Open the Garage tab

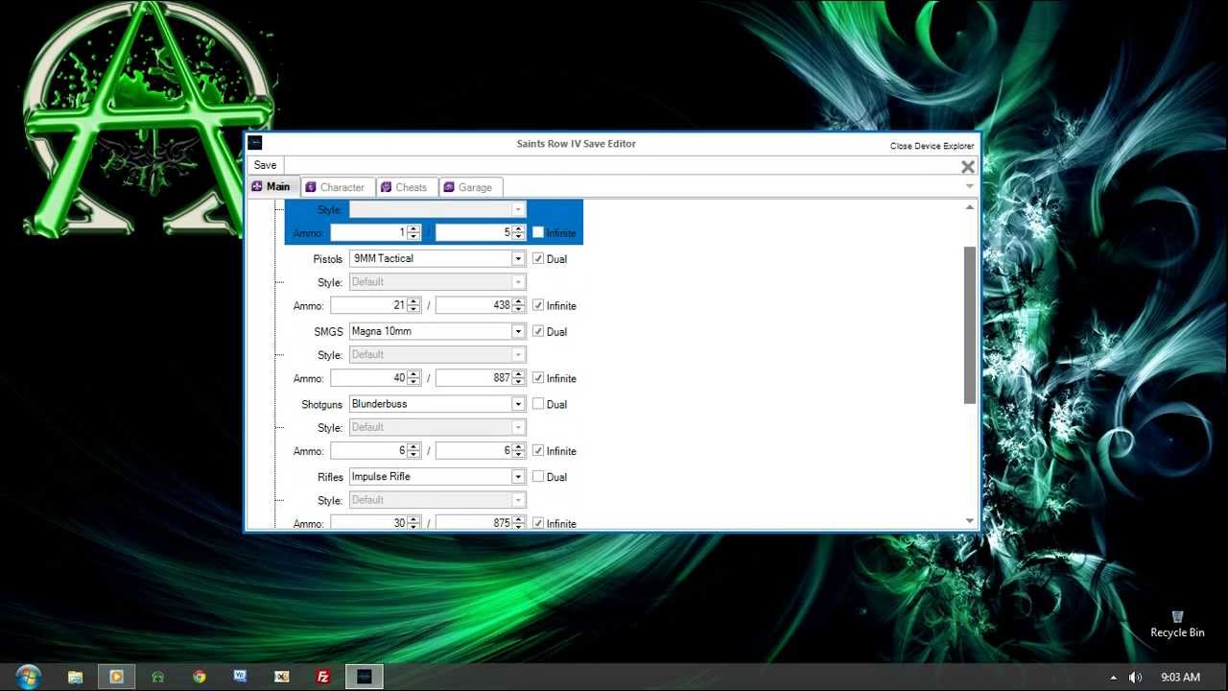(470, 187)
